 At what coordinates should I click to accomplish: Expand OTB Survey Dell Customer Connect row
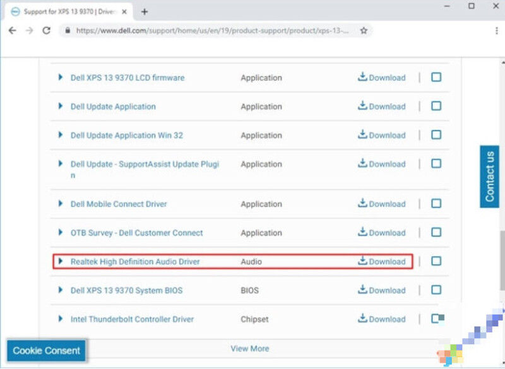[x=60, y=232]
